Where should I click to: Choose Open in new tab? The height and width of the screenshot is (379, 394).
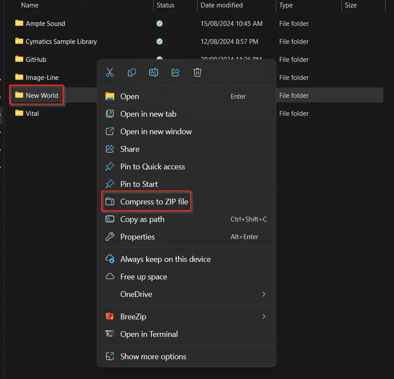[148, 114]
